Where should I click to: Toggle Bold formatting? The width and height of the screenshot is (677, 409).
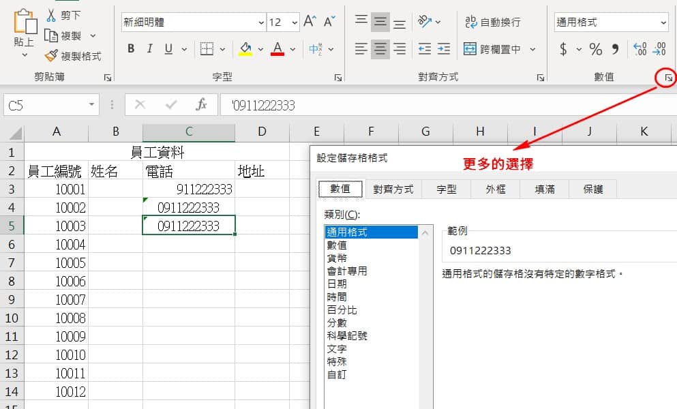click(131, 49)
